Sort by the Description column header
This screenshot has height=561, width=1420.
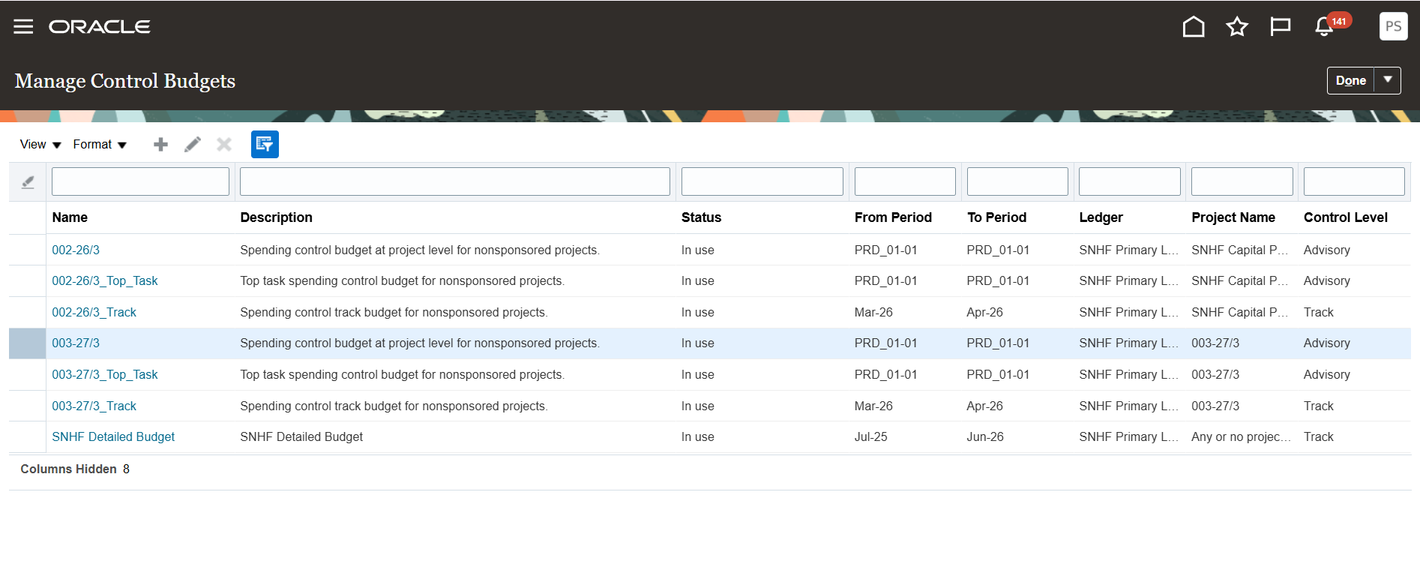pyautogui.click(x=276, y=217)
